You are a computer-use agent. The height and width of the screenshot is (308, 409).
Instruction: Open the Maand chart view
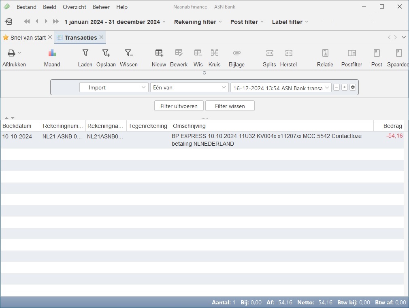pyautogui.click(x=52, y=53)
